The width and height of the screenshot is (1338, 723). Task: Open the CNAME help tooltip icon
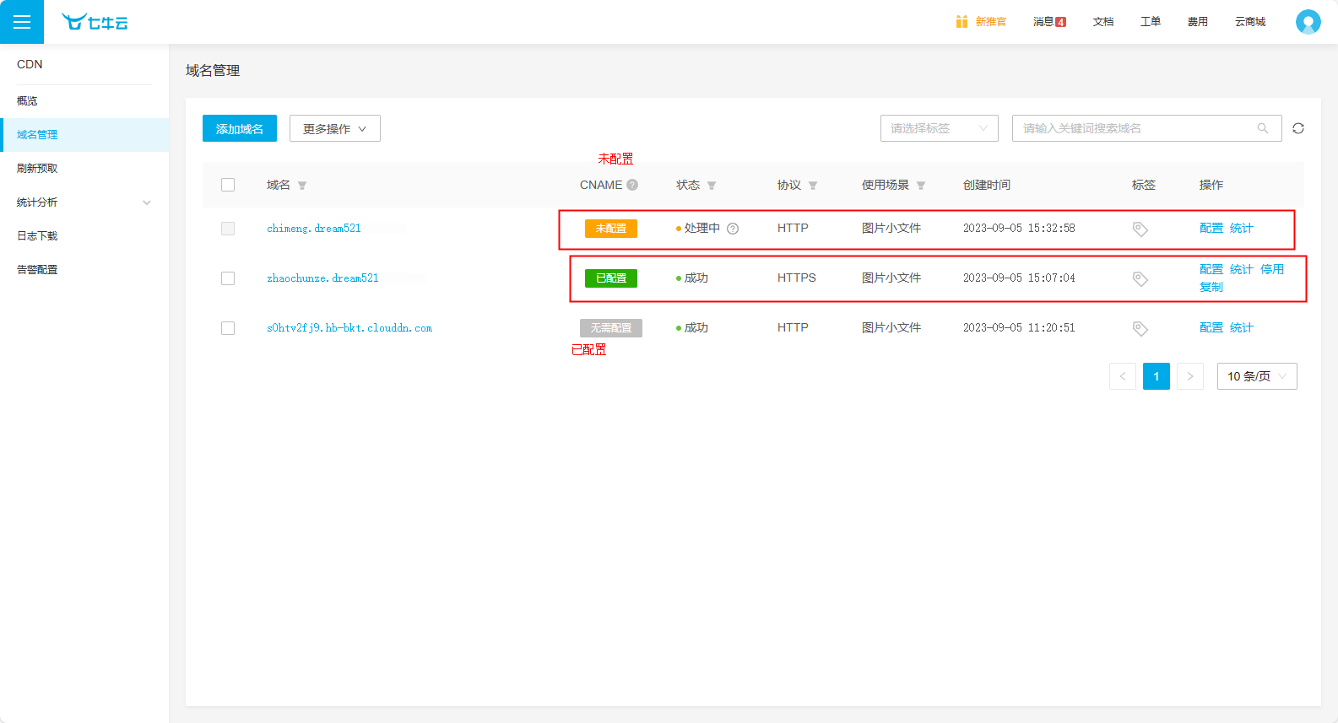[x=632, y=185]
